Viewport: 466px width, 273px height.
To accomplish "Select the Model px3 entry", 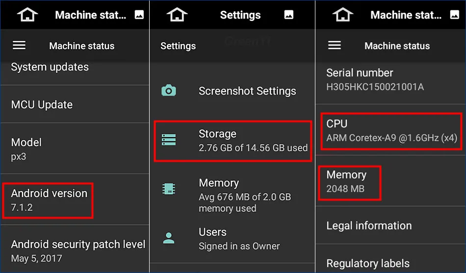I will pyautogui.click(x=75, y=149).
